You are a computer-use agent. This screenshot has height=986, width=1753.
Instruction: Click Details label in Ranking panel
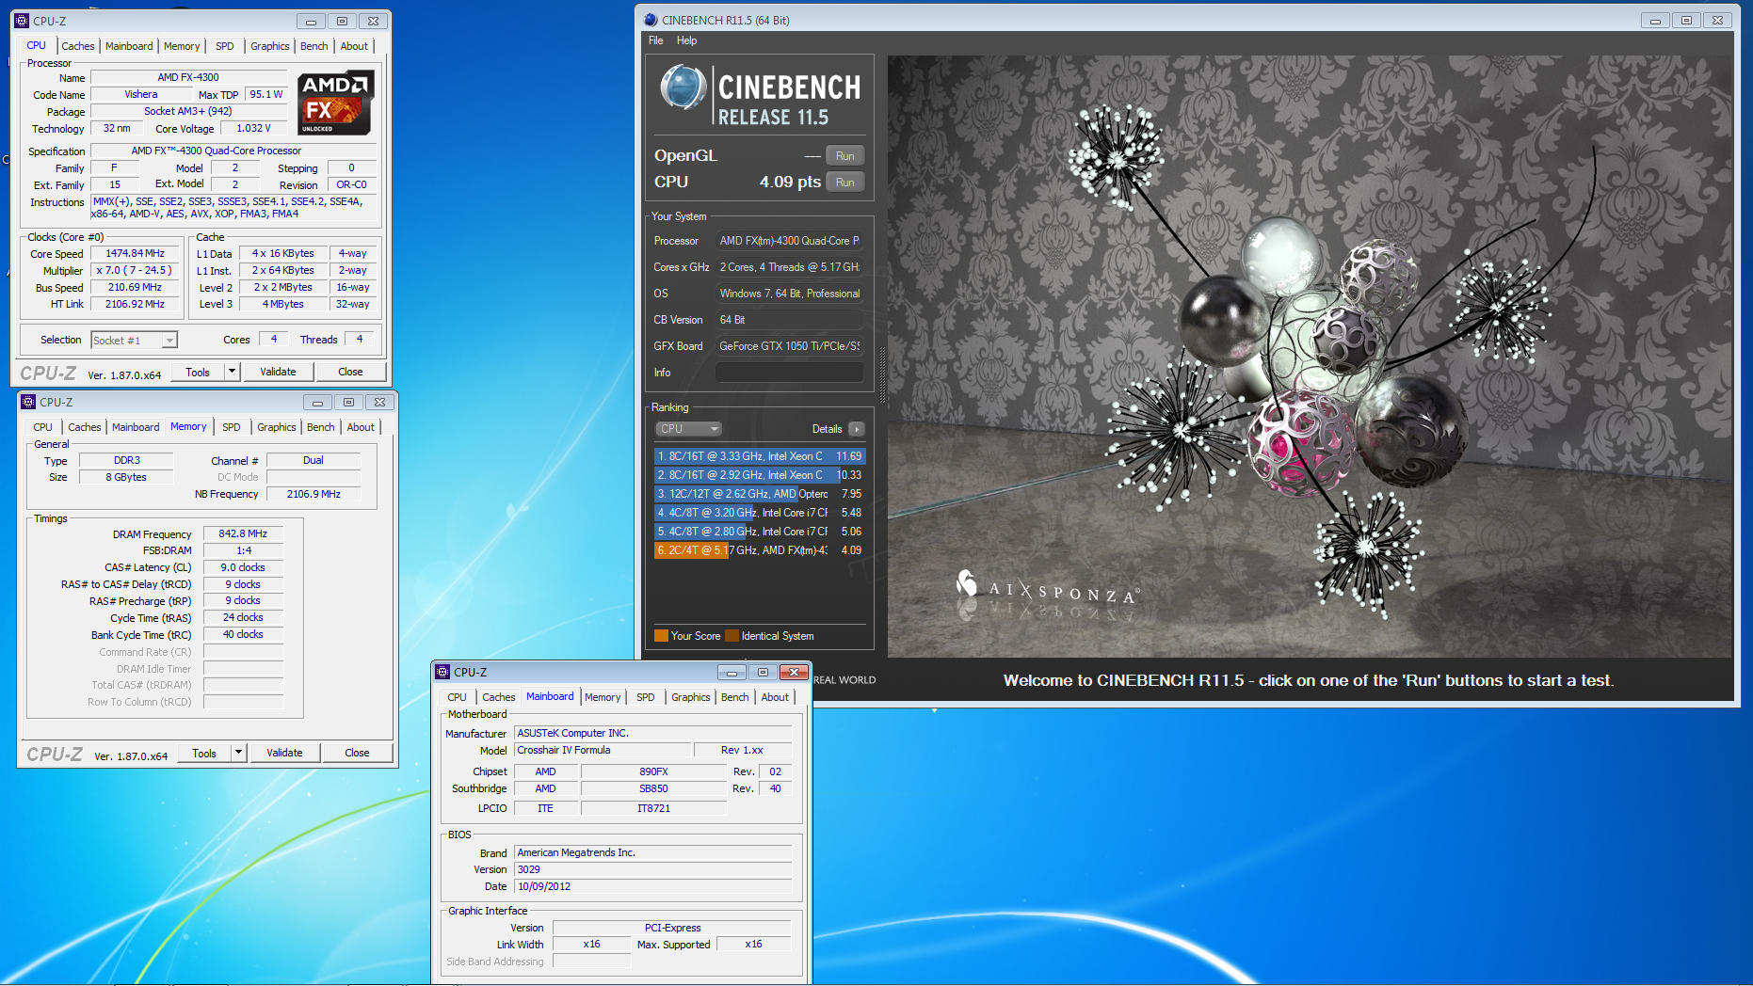pos(828,429)
